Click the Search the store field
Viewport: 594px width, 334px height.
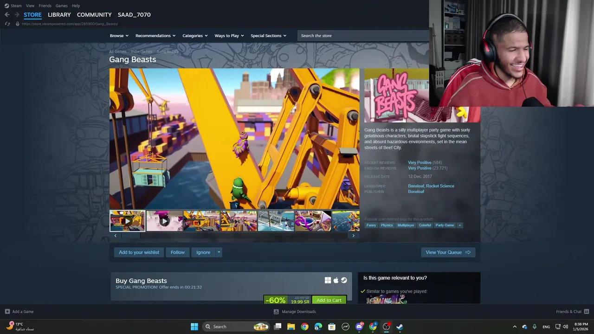pyautogui.click(x=363, y=36)
